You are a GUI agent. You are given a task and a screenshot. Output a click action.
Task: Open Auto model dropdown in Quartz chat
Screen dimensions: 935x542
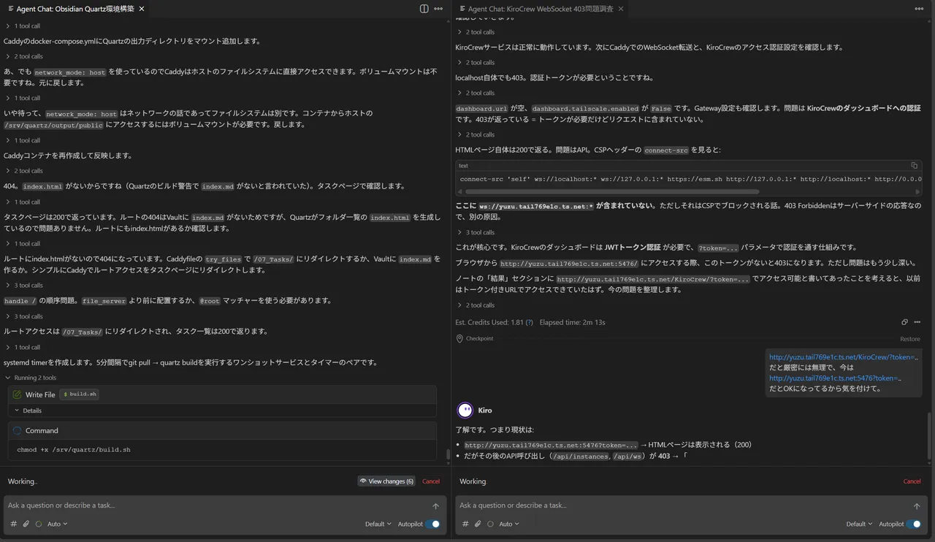click(x=57, y=524)
